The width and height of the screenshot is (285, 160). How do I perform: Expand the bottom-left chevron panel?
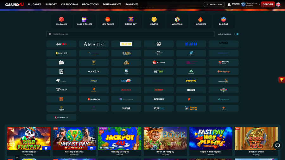17,158
